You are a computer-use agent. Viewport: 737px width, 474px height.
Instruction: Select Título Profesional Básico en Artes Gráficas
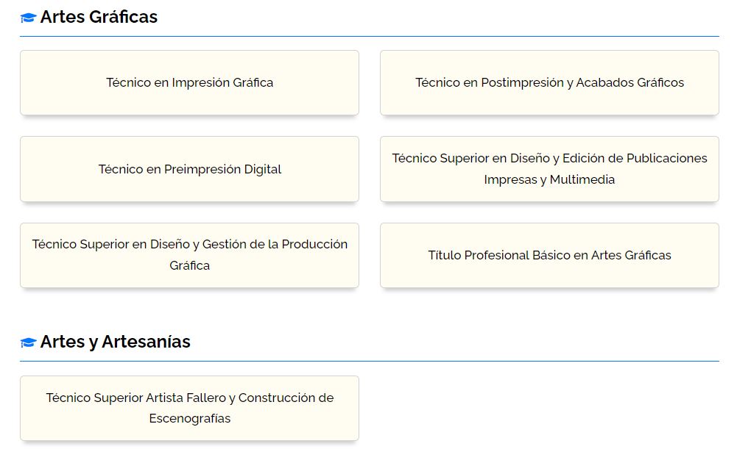549,255
